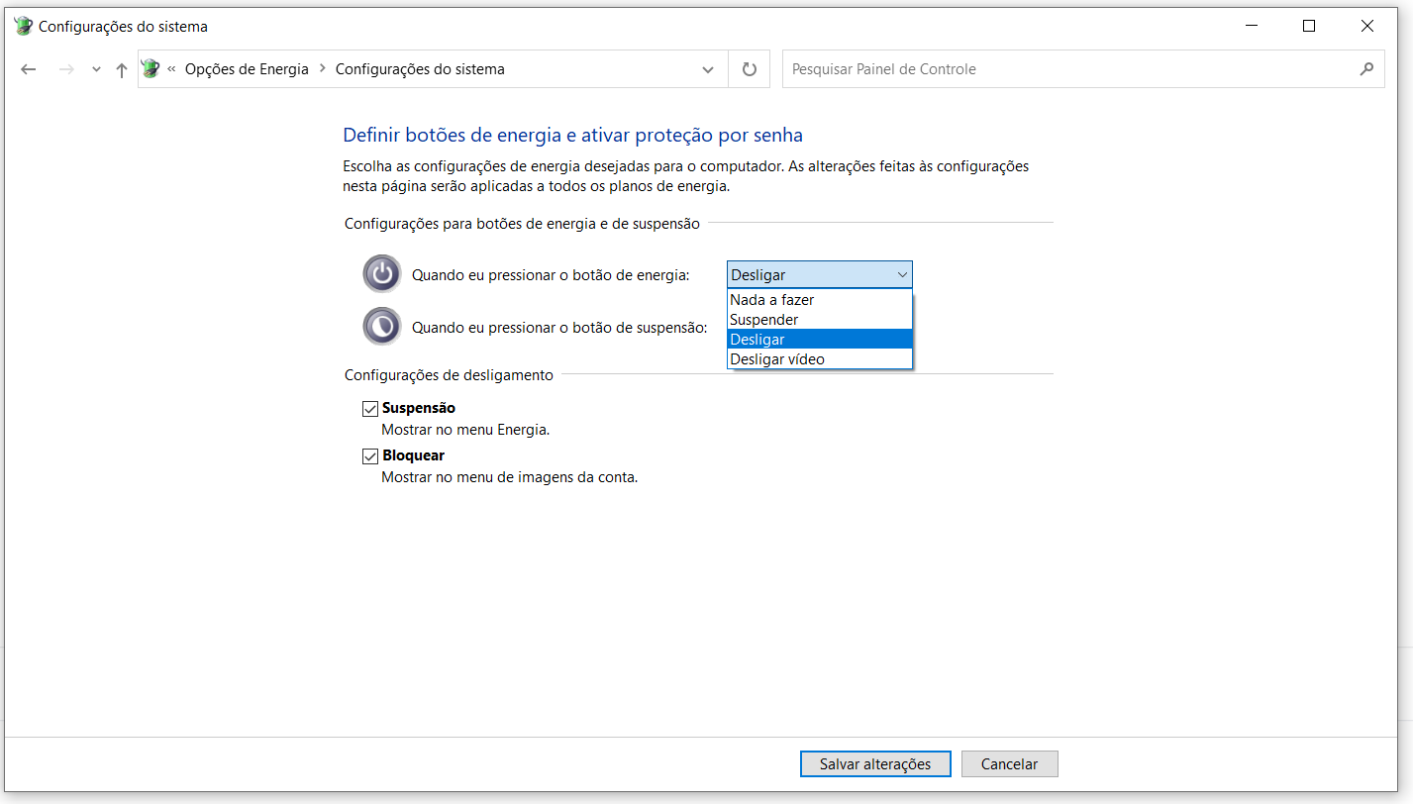
Task: Click the heading Definir botões de energia e ativar proteção
Action: point(572,135)
